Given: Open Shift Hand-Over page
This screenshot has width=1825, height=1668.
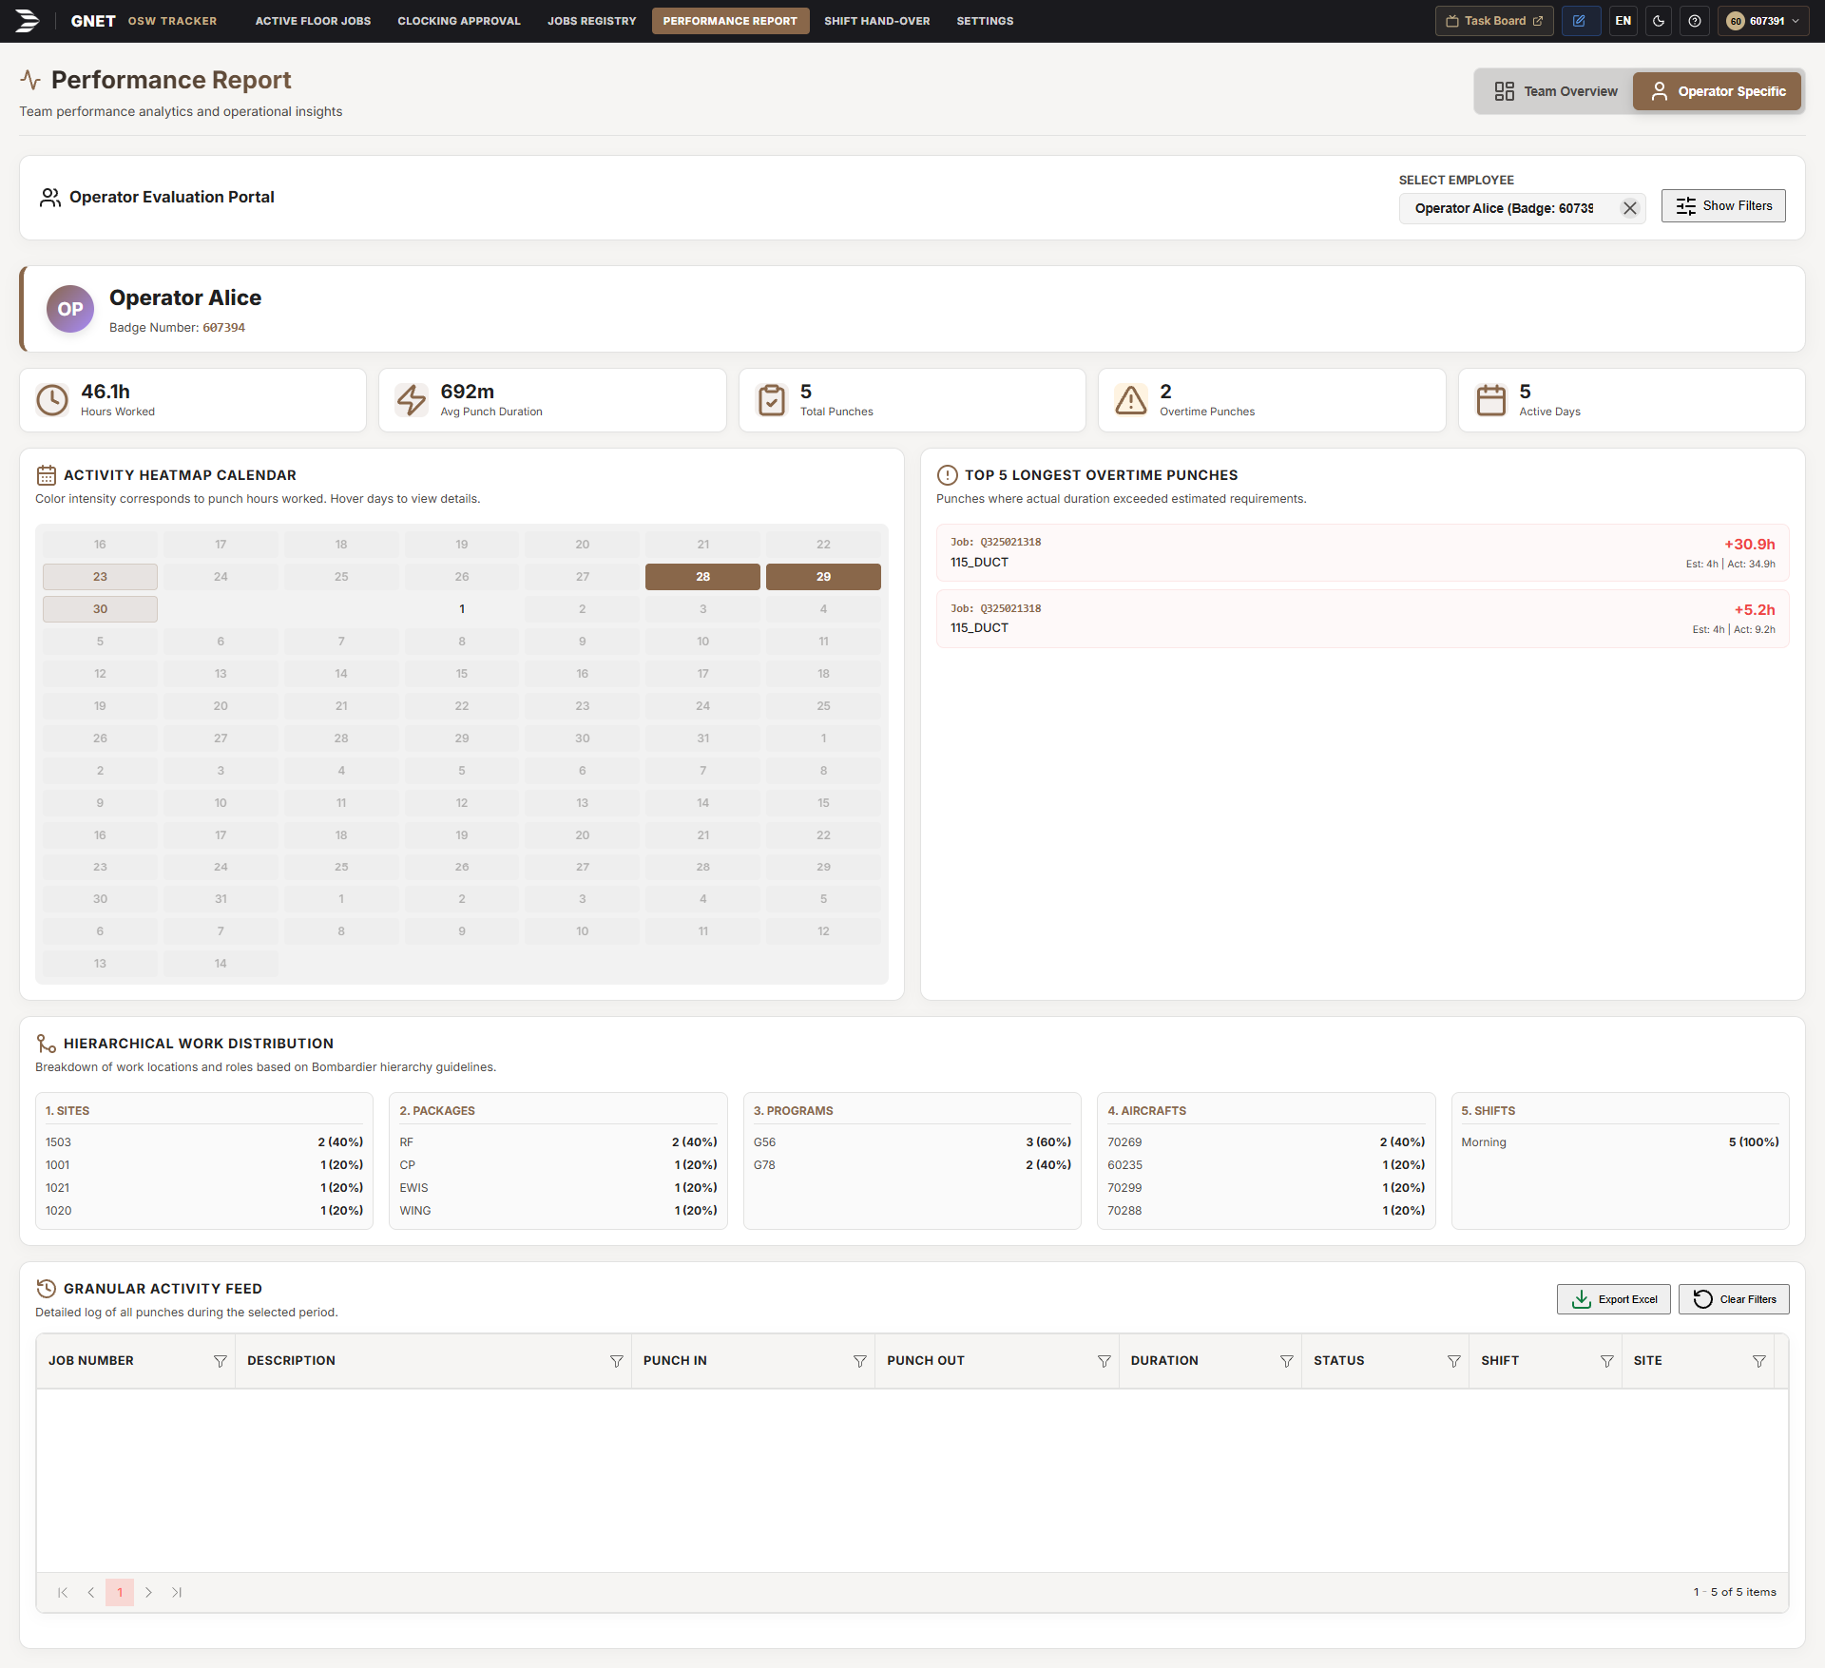Looking at the screenshot, I should [x=876, y=21].
